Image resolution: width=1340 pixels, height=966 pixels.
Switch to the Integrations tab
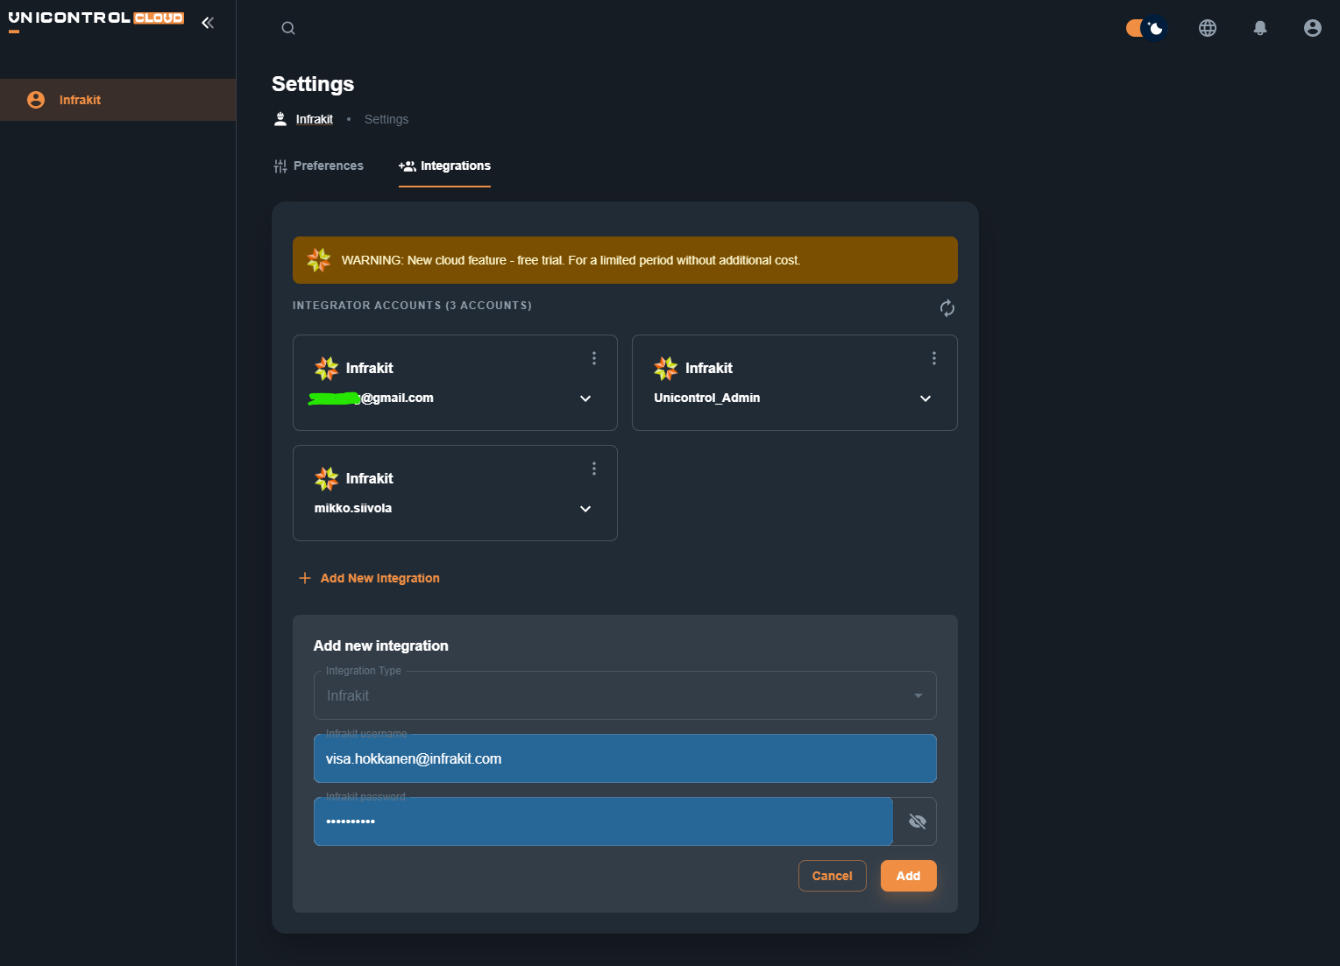click(444, 166)
